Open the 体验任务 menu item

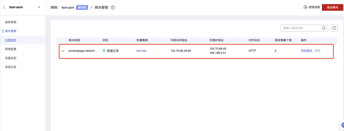[x=11, y=67]
